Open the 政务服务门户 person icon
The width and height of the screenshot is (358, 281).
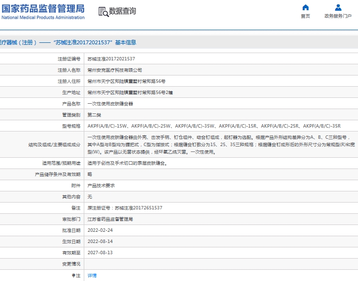(x=338, y=7)
